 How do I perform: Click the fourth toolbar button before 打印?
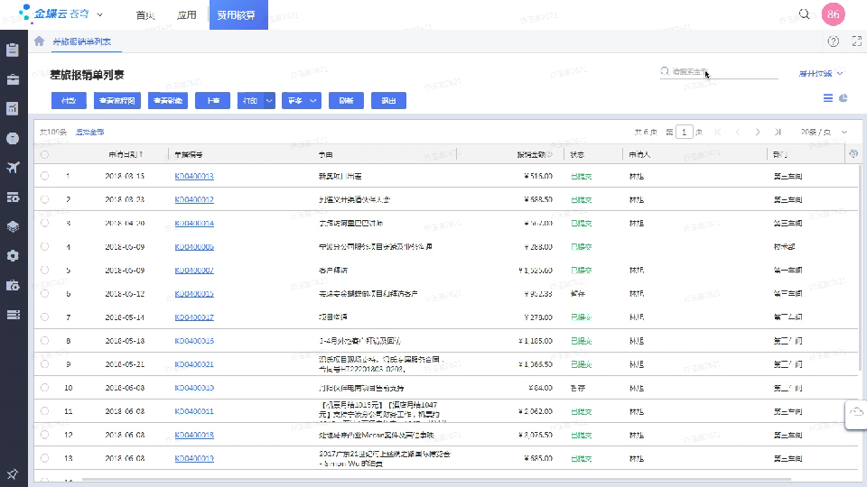tap(212, 100)
